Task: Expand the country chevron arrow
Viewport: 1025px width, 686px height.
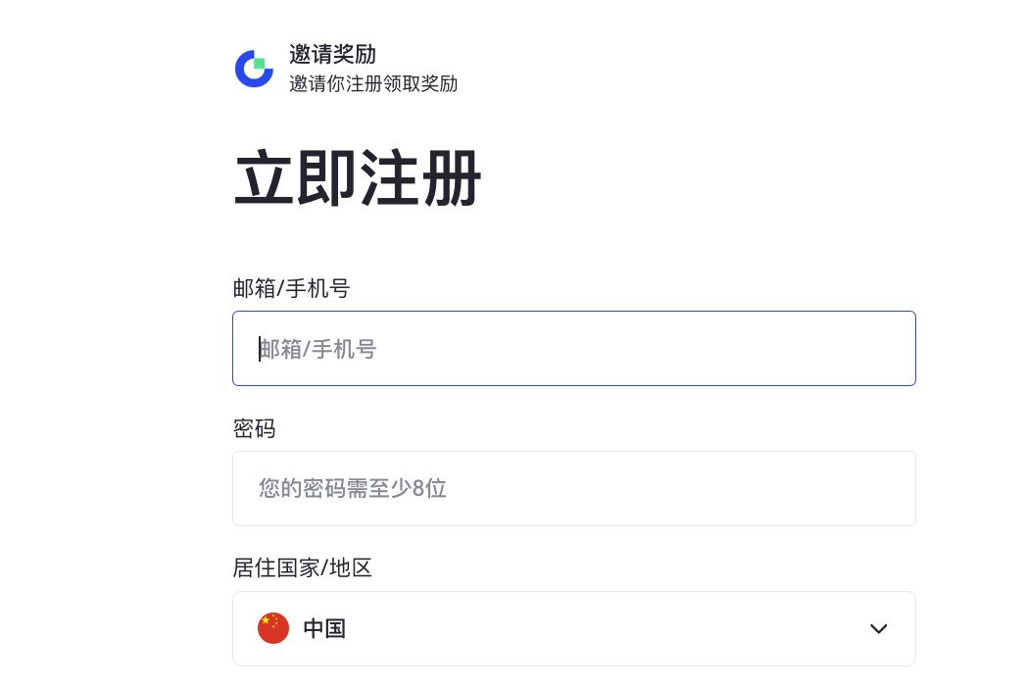Action: [x=878, y=628]
